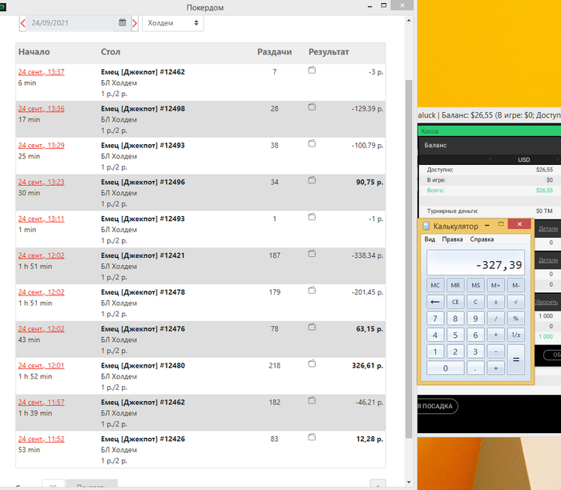Click the calculator C clear button
Screen dimensions: 561x490
475,302
